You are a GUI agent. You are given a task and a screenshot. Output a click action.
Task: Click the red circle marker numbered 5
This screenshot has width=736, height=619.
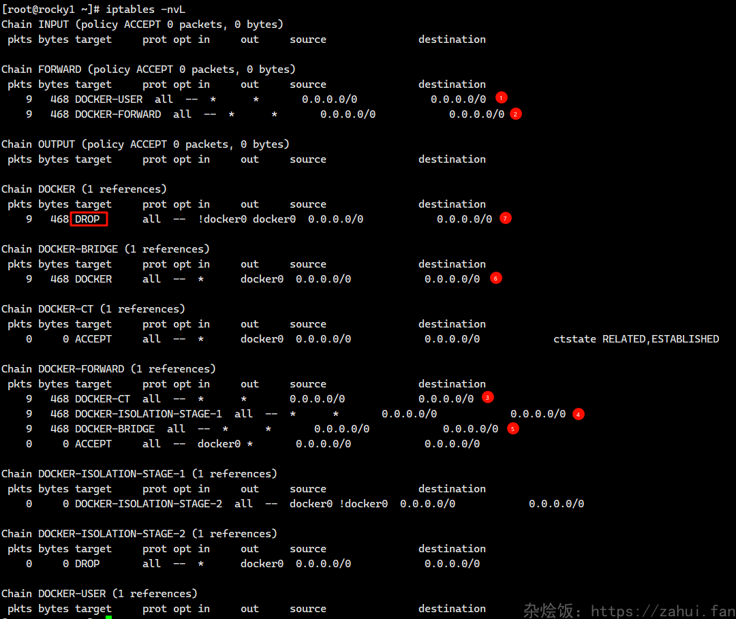pyautogui.click(x=512, y=428)
